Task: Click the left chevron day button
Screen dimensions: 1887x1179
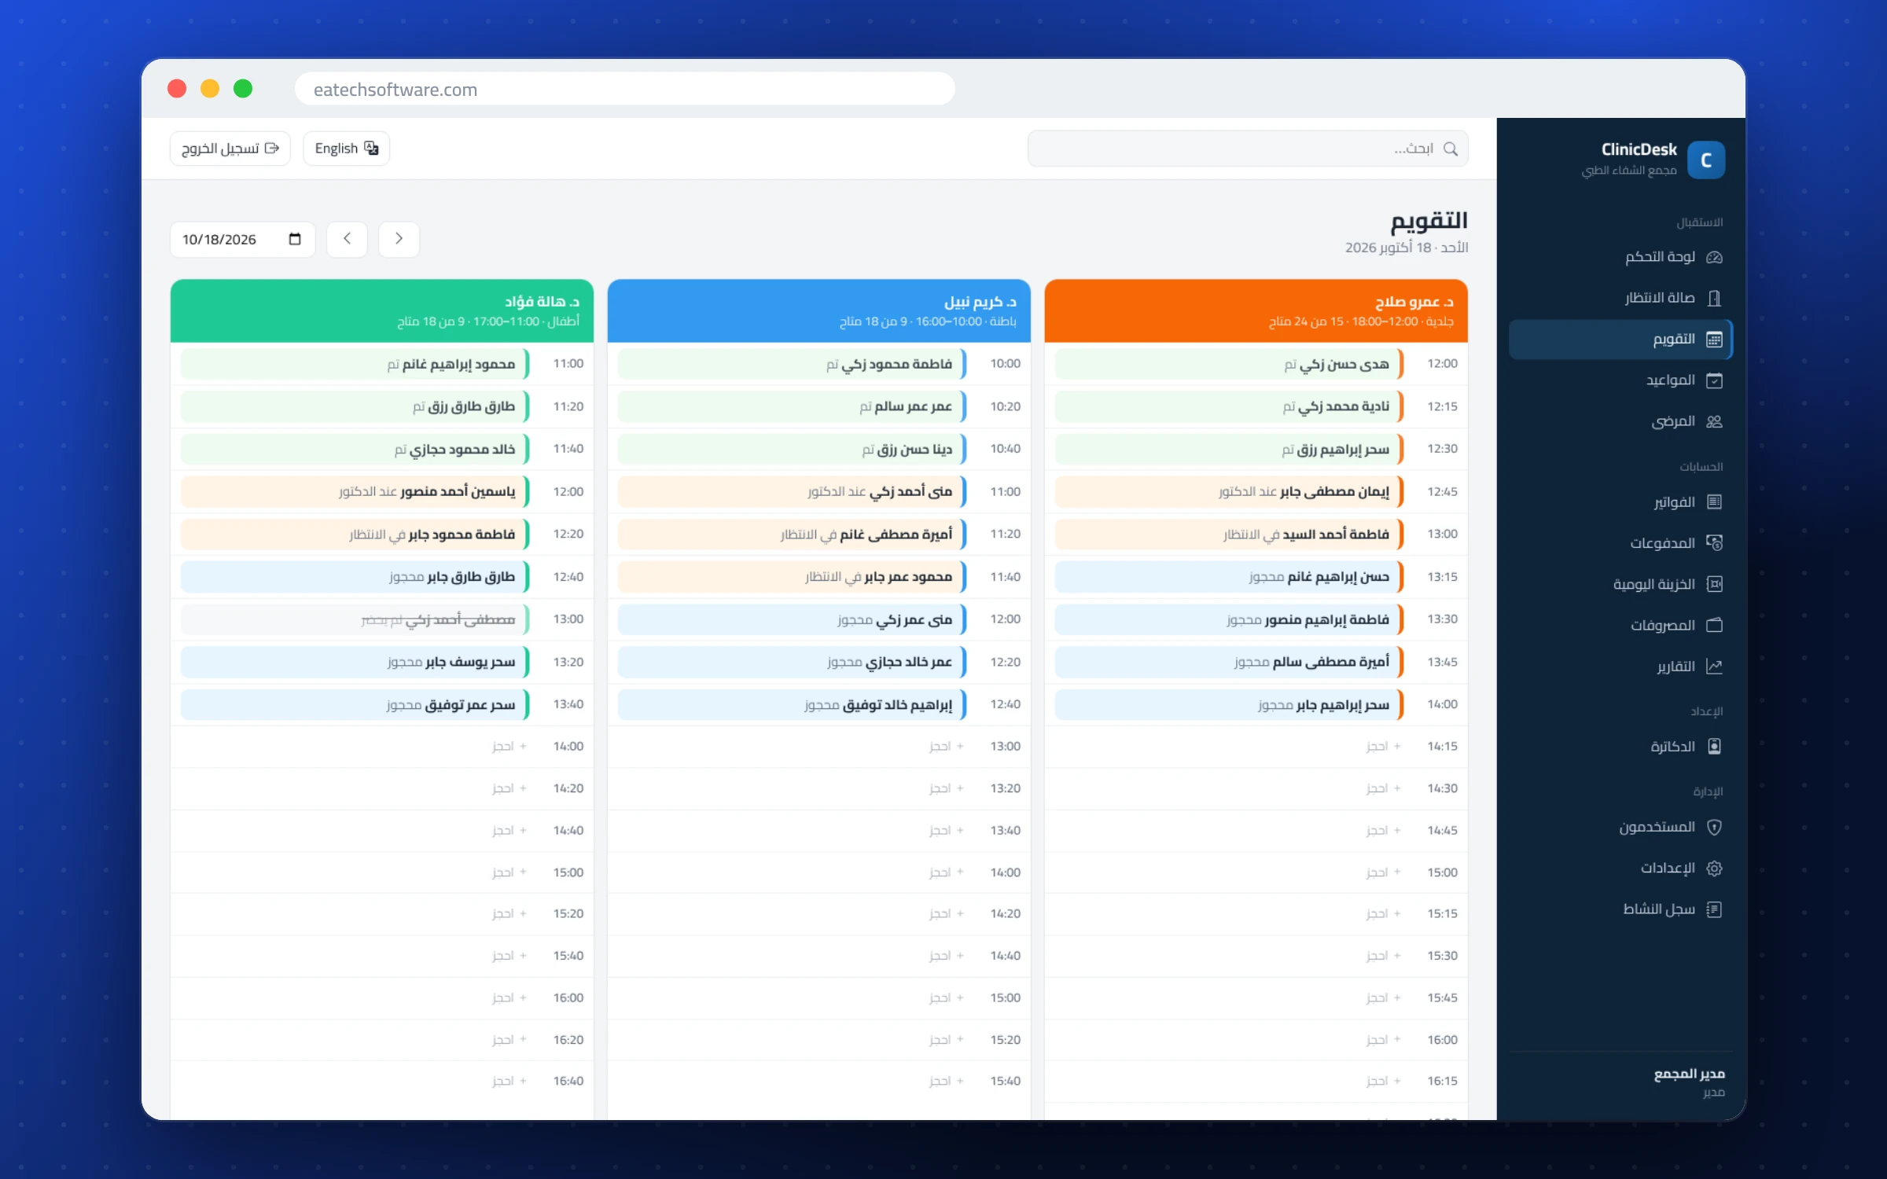Action: tap(347, 239)
